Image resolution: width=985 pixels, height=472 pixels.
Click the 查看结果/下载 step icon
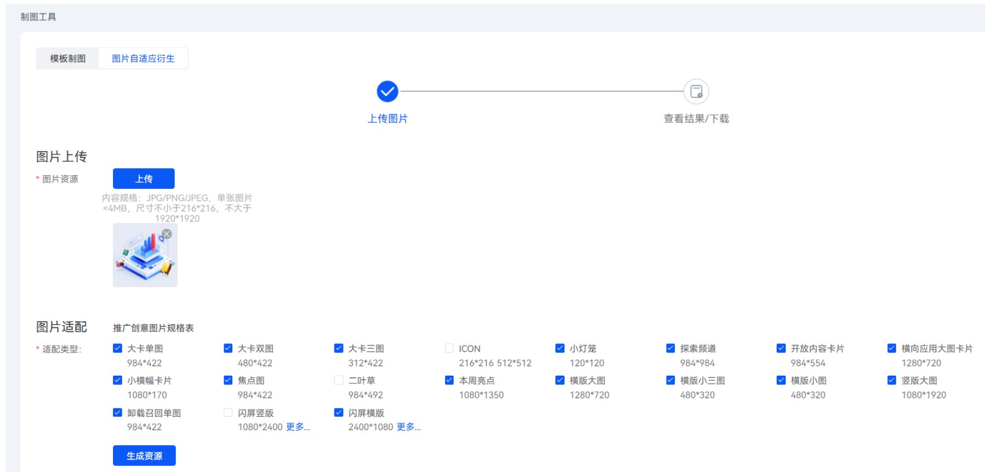pos(696,91)
